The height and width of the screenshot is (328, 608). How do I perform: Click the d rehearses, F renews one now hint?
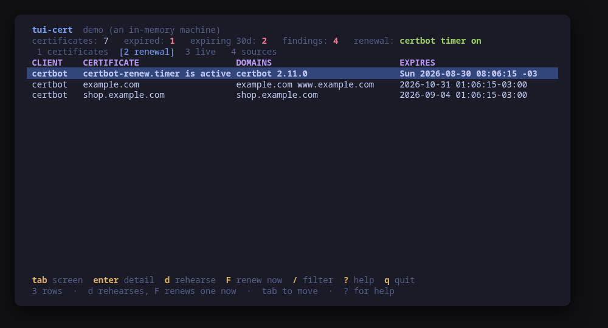point(162,291)
